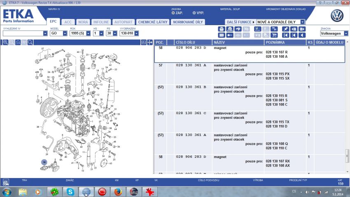Click the print icon in the toolbar

[222, 29]
